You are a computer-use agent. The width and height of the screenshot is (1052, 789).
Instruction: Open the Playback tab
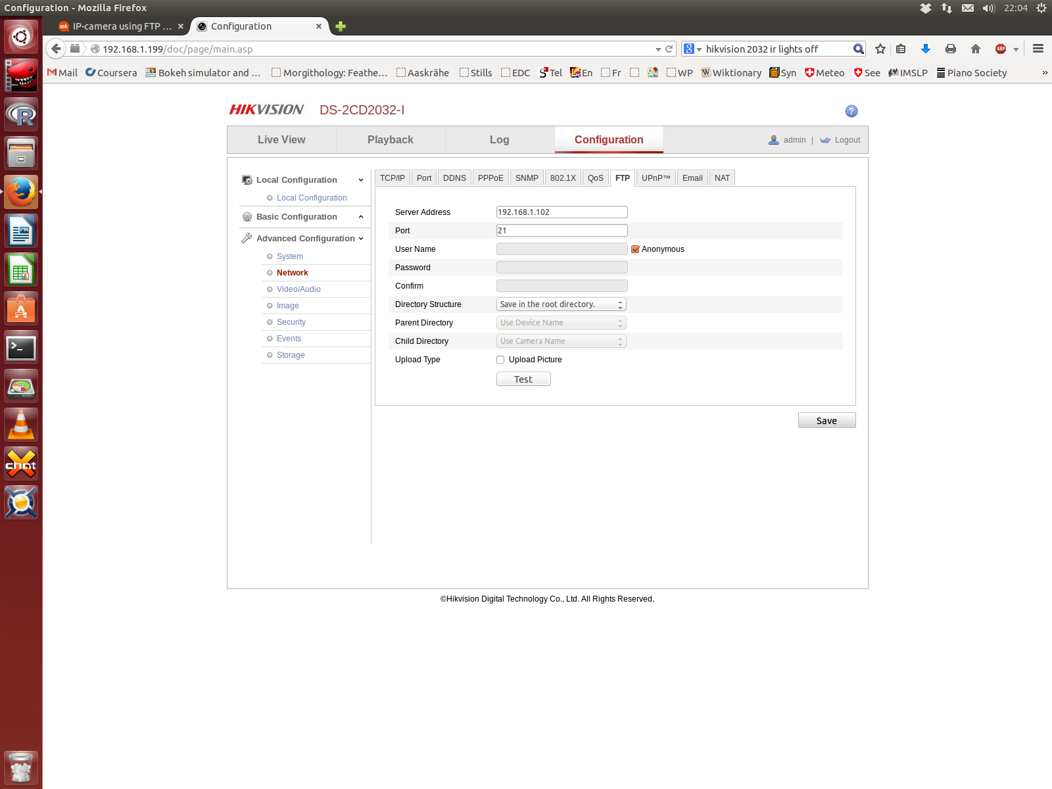coord(390,140)
